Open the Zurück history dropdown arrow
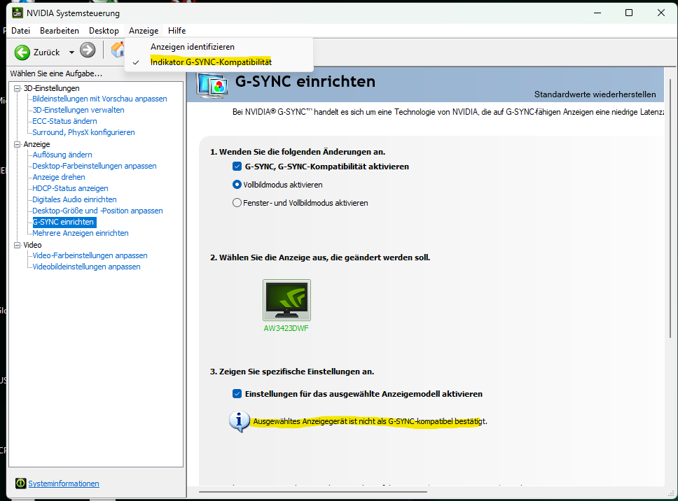 [x=71, y=52]
